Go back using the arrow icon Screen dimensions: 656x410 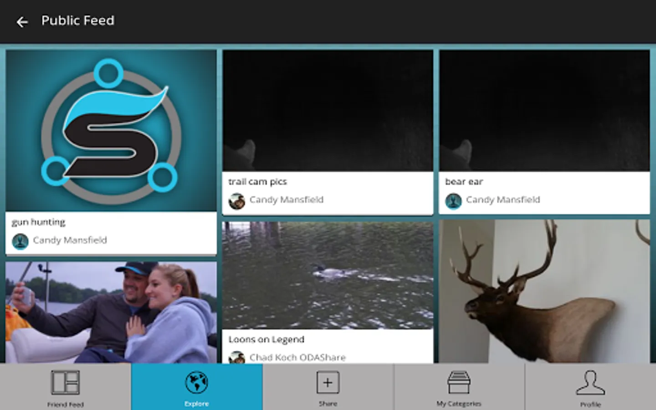pyautogui.click(x=22, y=21)
